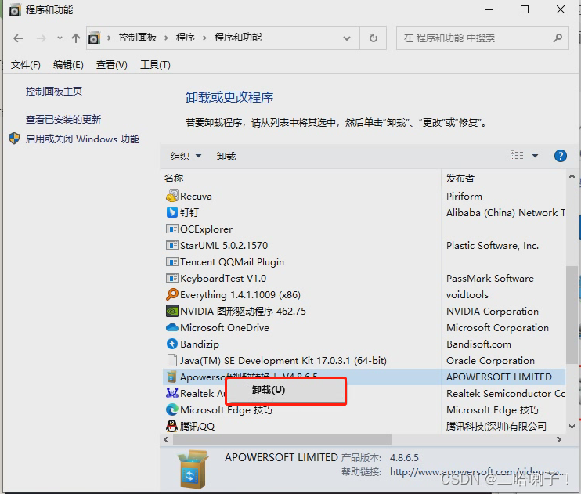This screenshot has width=581, height=494.
Task: Click the apowersoft.com help link
Action: pos(478,472)
